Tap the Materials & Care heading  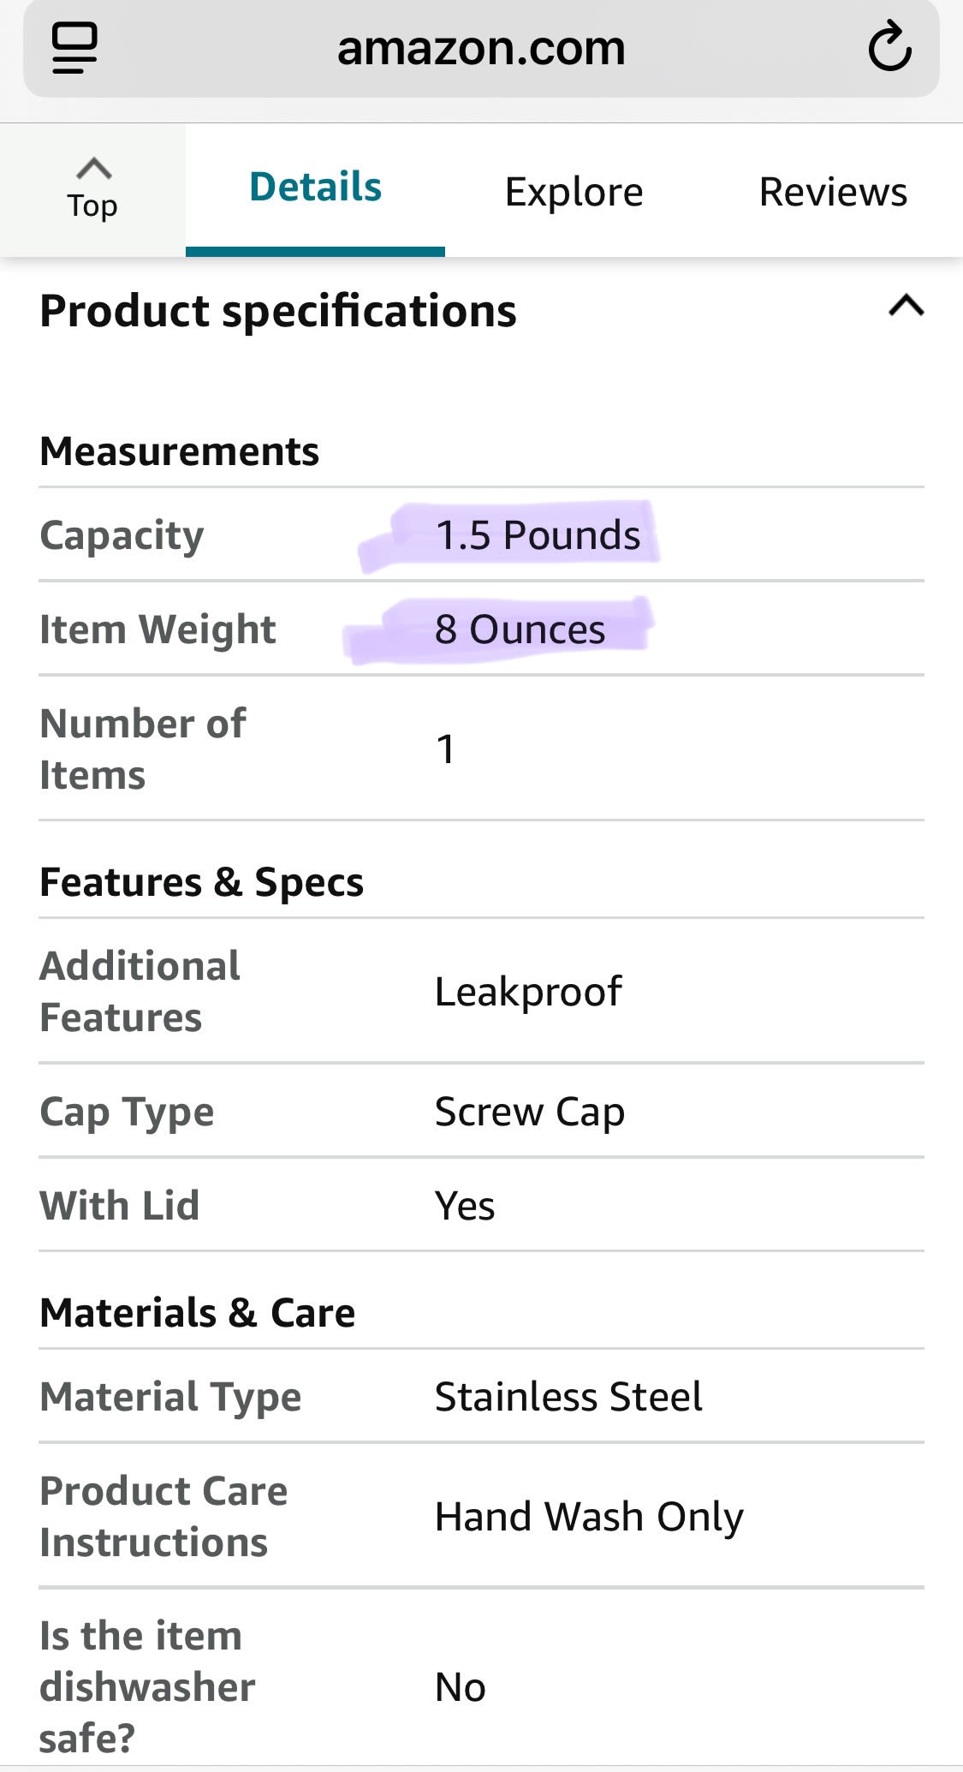[197, 1313]
